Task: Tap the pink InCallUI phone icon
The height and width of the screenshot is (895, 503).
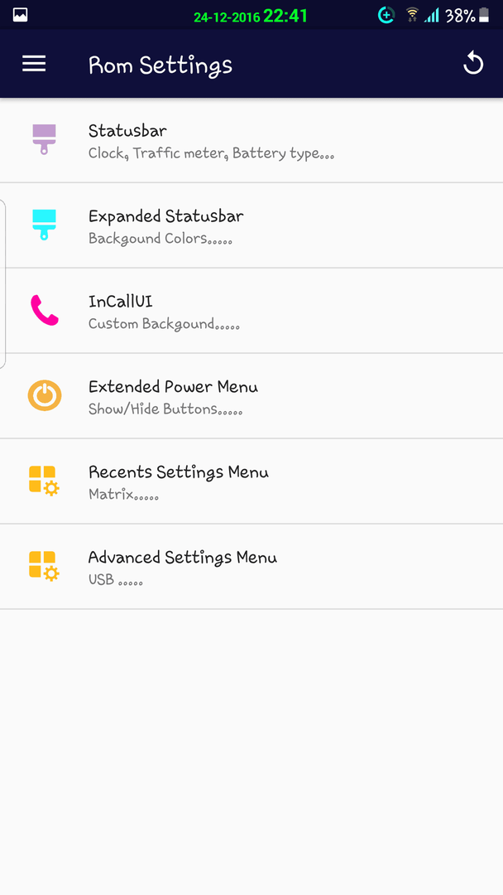Action: (44, 310)
